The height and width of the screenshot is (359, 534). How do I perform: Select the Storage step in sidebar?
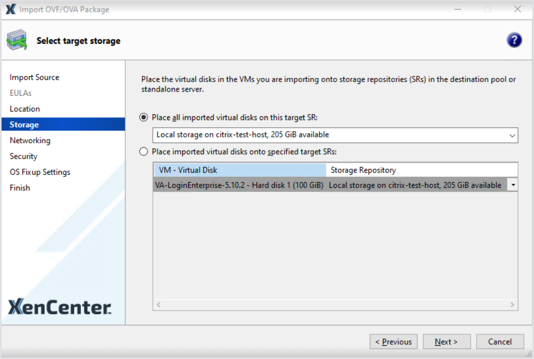[24, 125]
